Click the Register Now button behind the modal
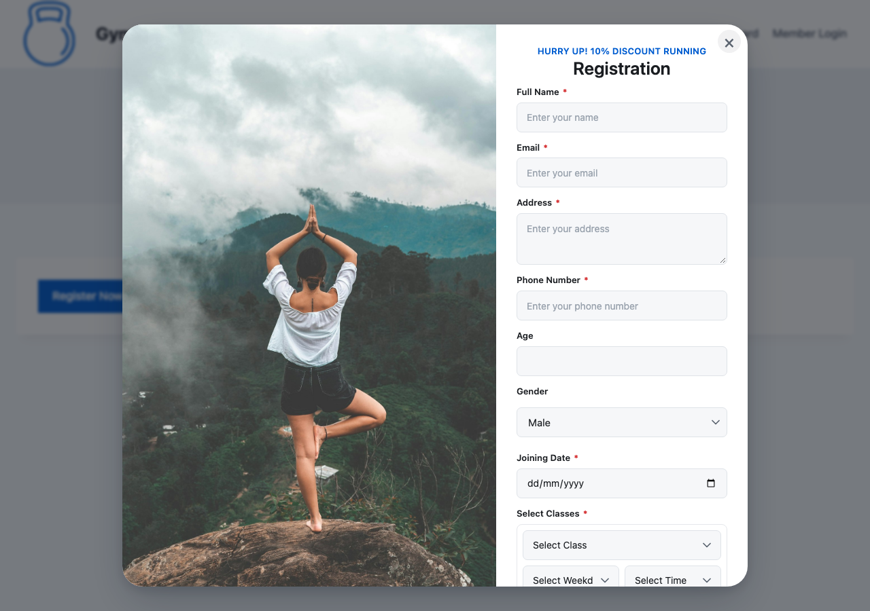 tap(80, 296)
